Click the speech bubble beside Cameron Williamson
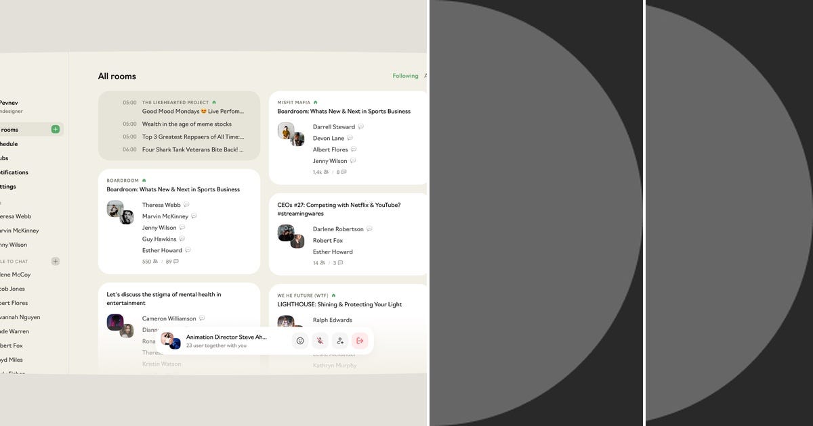The height and width of the screenshot is (426, 813). click(x=202, y=318)
